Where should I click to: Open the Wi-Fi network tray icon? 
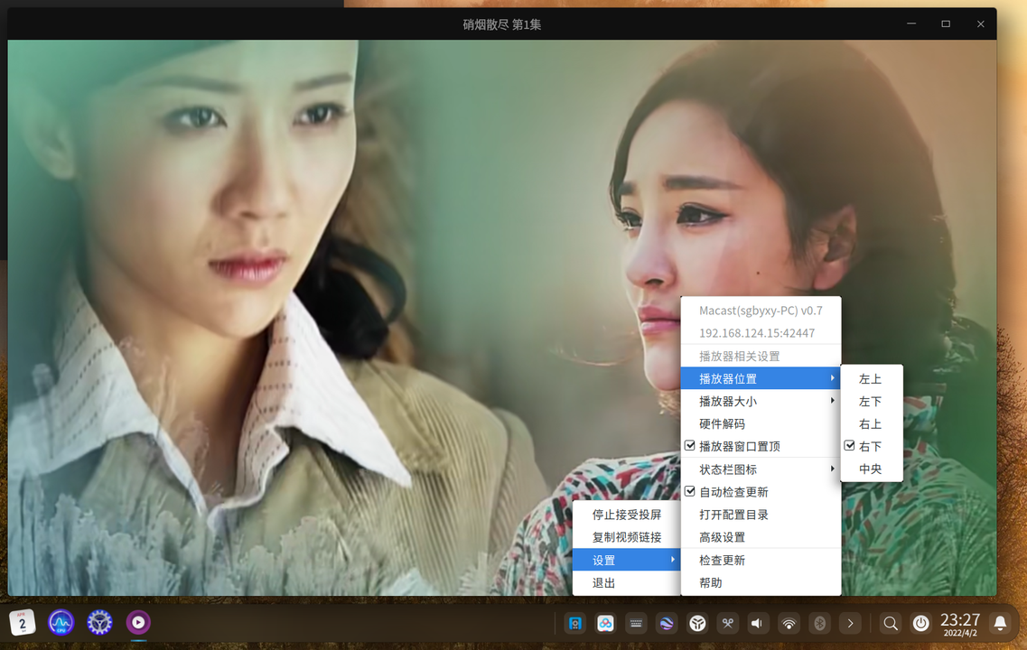coord(789,623)
